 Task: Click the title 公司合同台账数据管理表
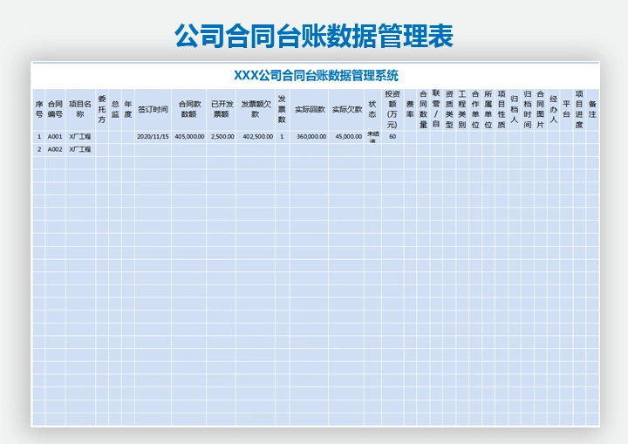pos(314,36)
